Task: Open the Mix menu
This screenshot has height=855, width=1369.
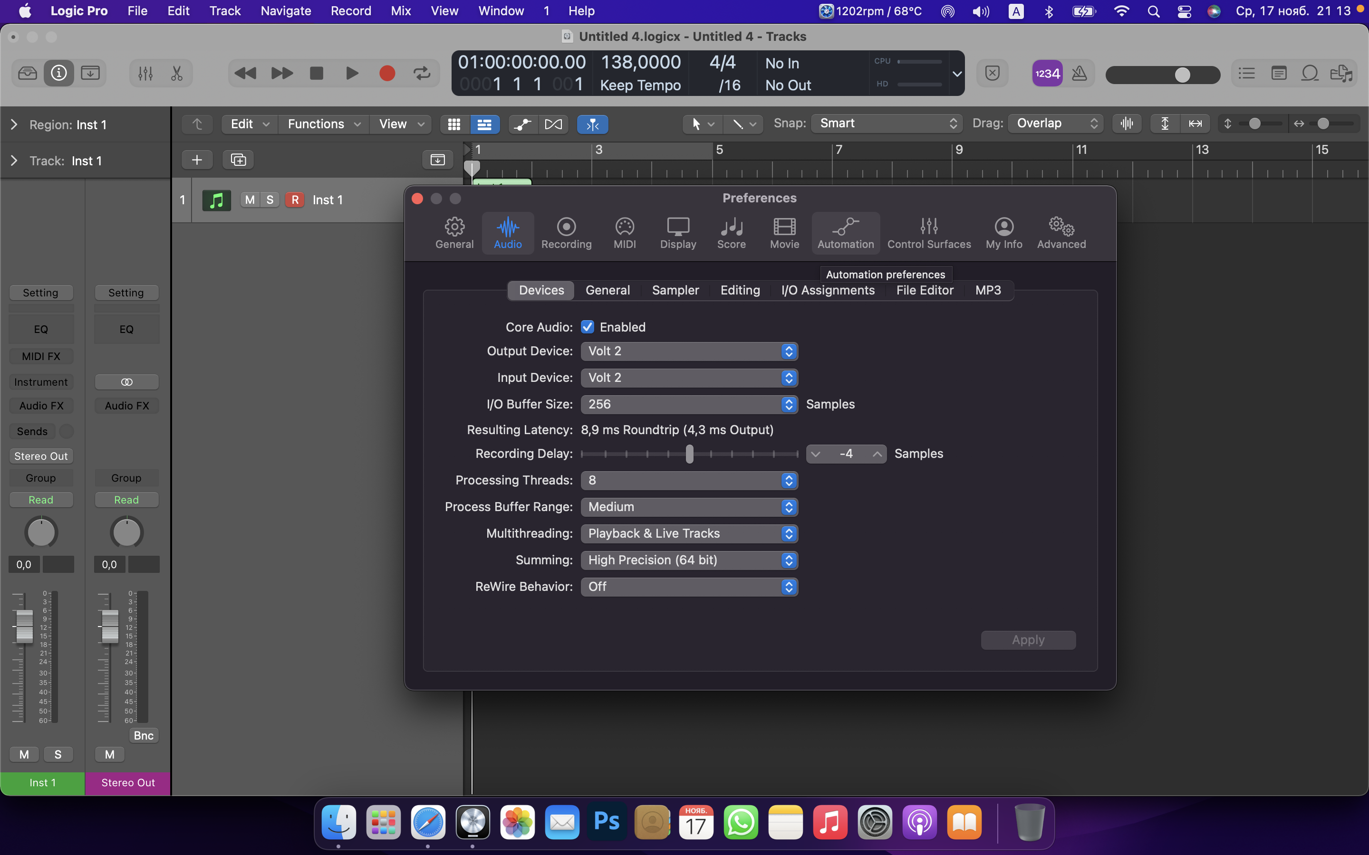Action: pyautogui.click(x=401, y=11)
